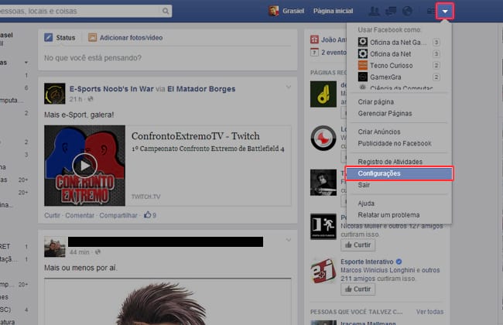Open ConfrontoExtremoTV - Twitch title link
The image size is (503, 325).
[195, 136]
